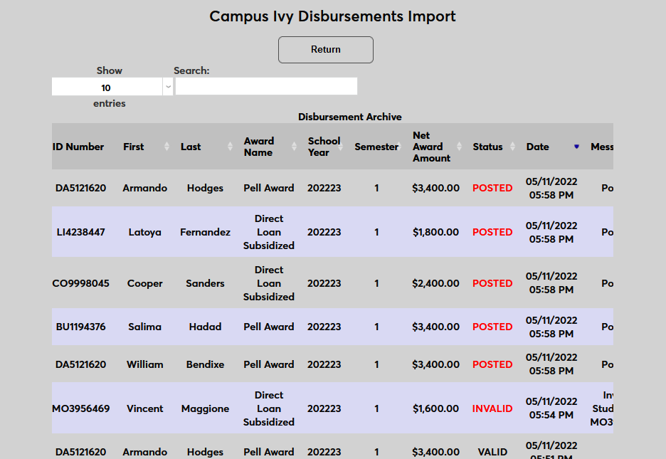Click the POSTED status for Armando Hodges
This screenshot has height=459, width=666.
(x=492, y=188)
